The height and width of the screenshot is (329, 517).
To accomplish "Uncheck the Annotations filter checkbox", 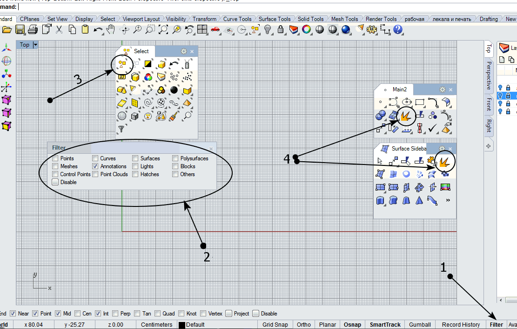I will (x=95, y=166).
